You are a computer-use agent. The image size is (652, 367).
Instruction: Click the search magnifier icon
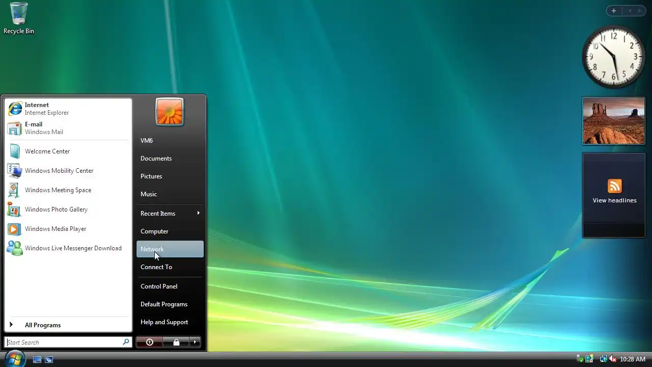[126, 342]
